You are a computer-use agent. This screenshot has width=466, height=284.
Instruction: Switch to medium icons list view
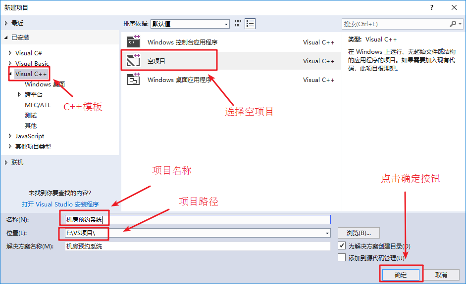[x=250, y=24]
